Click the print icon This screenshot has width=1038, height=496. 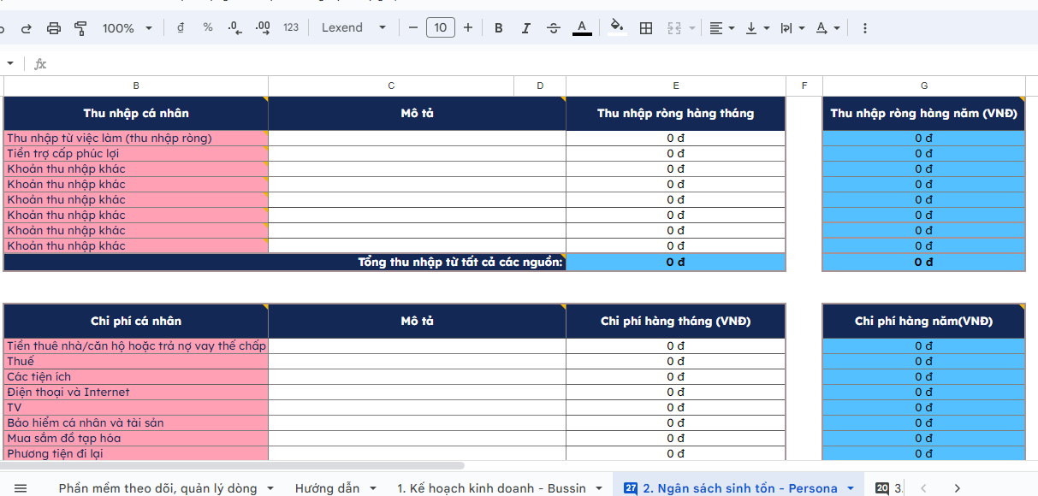pyautogui.click(x=54, y=28)
